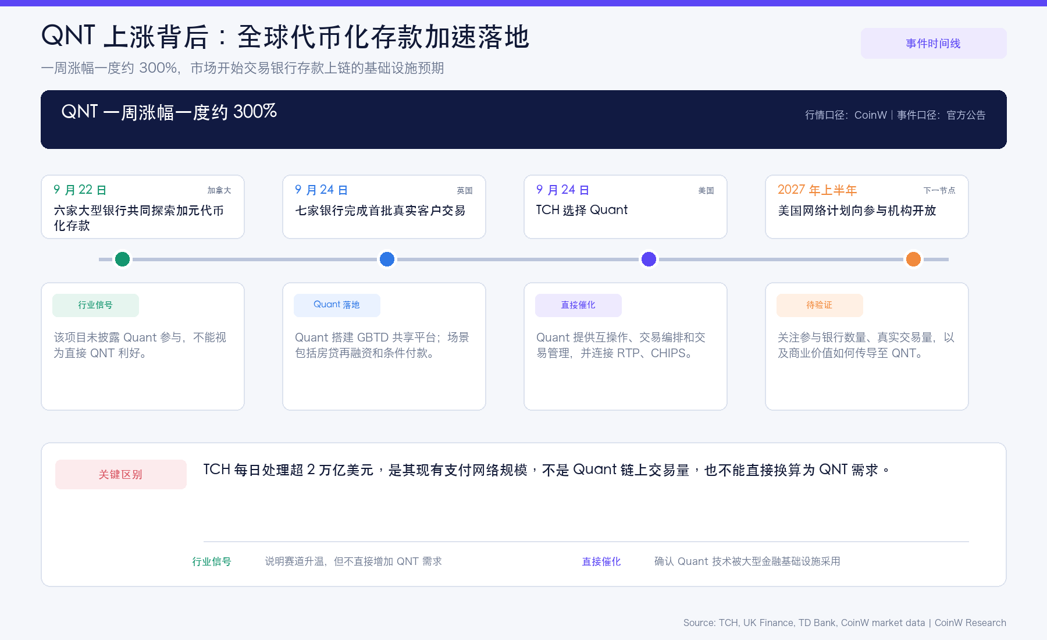Click the 直接催化 tag in third card

578,305
